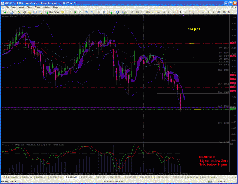Click the EURJPY,M15 chart title label

coord(7,17)
